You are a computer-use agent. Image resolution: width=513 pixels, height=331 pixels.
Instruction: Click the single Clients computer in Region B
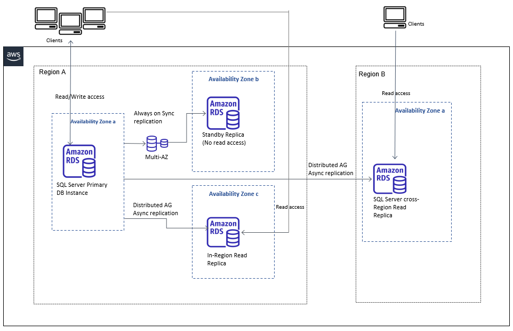coord(395,17)
